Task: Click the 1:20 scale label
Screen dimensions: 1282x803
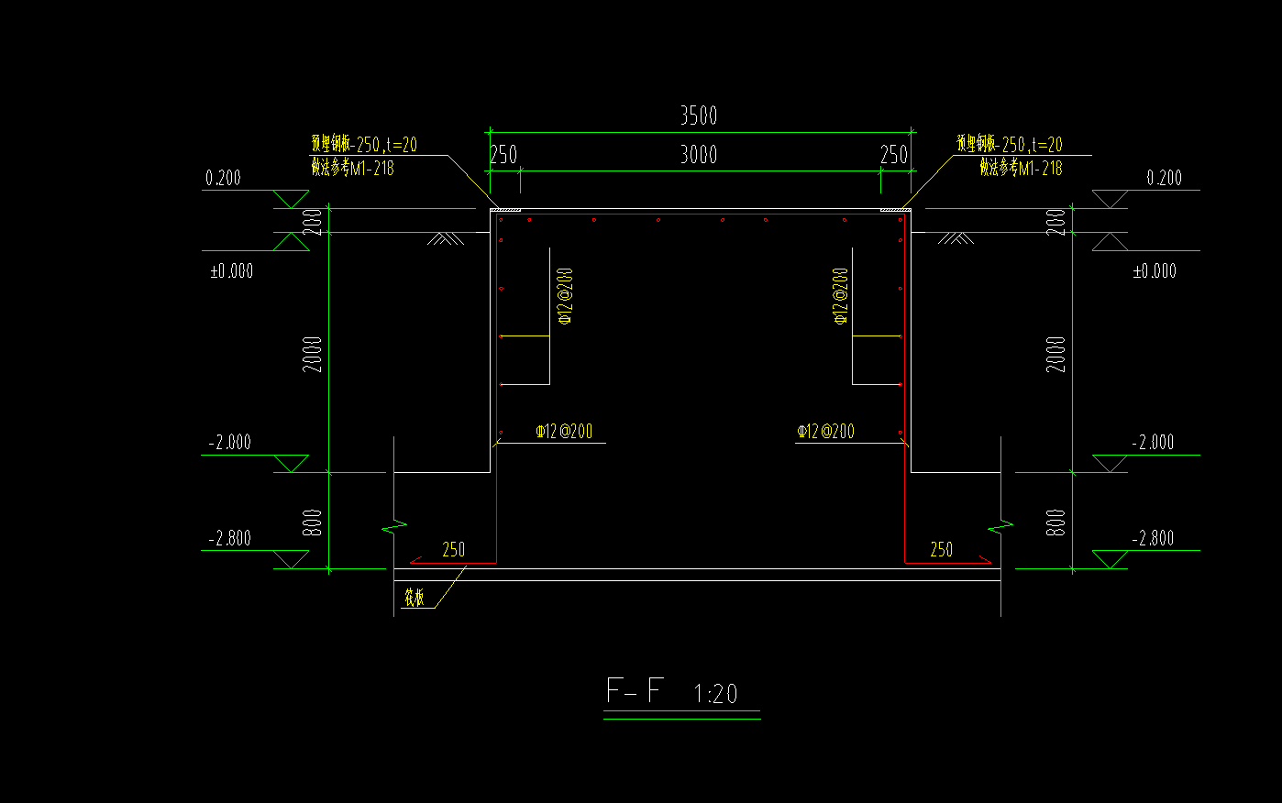Action: pos(715,694)
